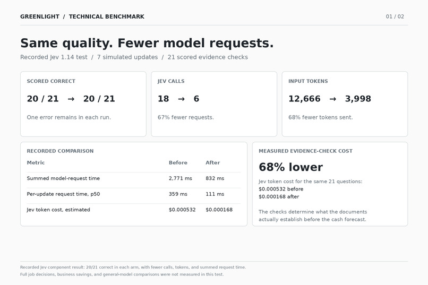
Task: Click the main headline about fewer model requests
Action: (x=147, y=43)
